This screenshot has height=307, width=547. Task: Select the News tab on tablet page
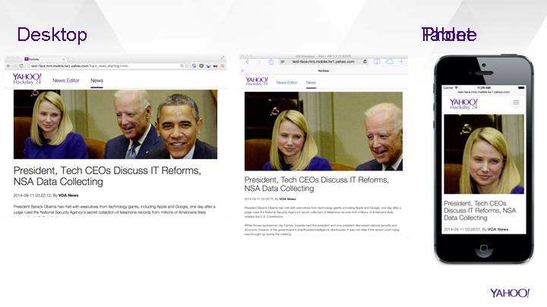(x=310, y=82)
